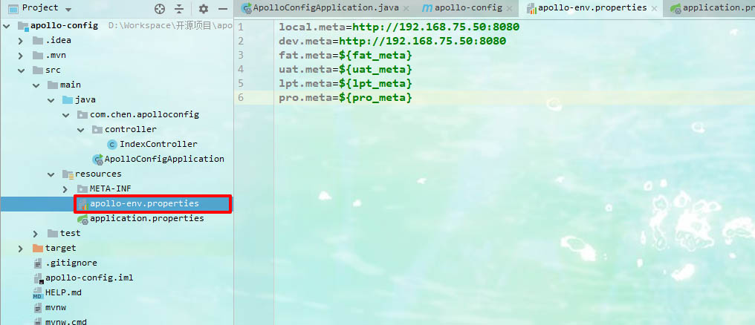Click the resources folder icon
This screenshot has width=755, height=325.
pyautogui.click(x=68, y=174)
